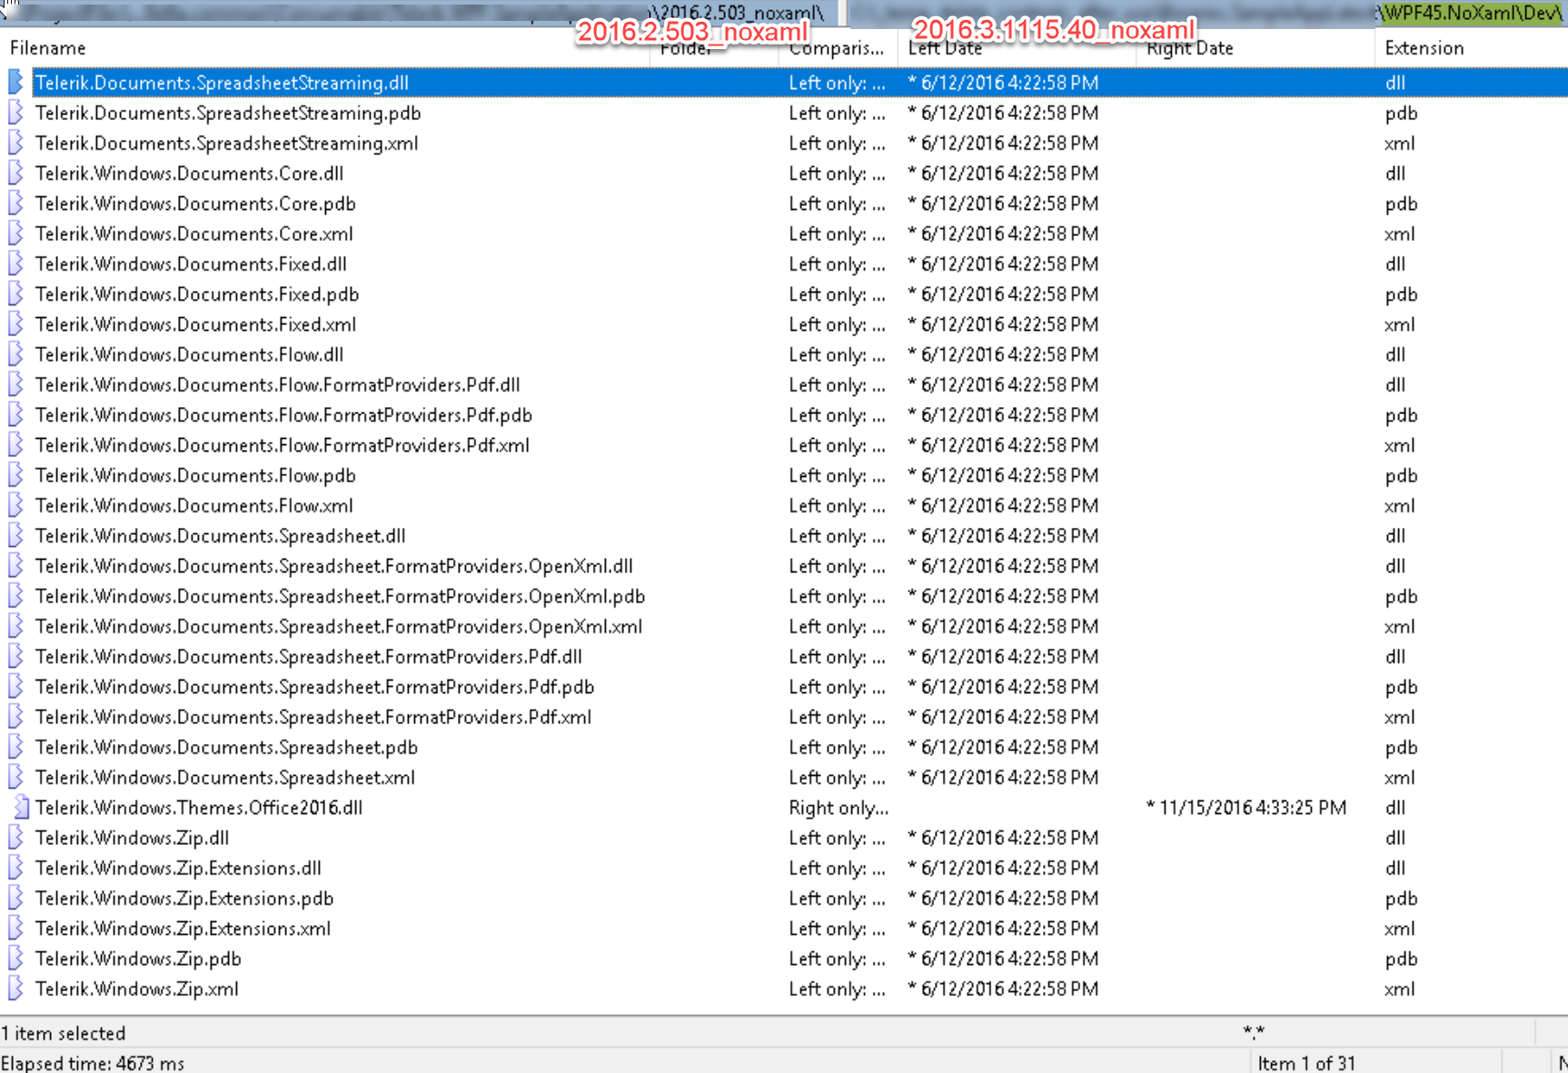Sort by the Right Date column header
The width and height of the screenshot is (1568, 1073).
pyautogui.click(x=1190, y=48)
